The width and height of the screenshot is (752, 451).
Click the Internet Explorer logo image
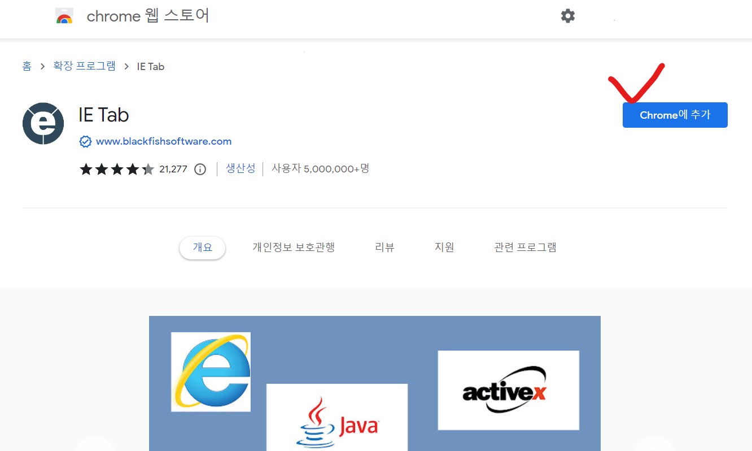click(211, 372)
